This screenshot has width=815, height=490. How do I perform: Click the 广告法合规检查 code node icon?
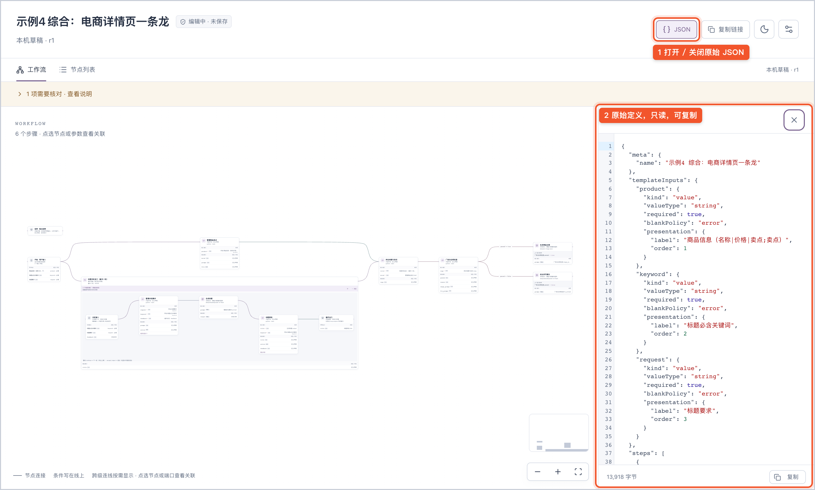pos(443,260)
